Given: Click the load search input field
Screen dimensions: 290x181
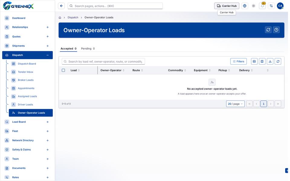Looking at the screenshot, I should click(x=103, y=62).
